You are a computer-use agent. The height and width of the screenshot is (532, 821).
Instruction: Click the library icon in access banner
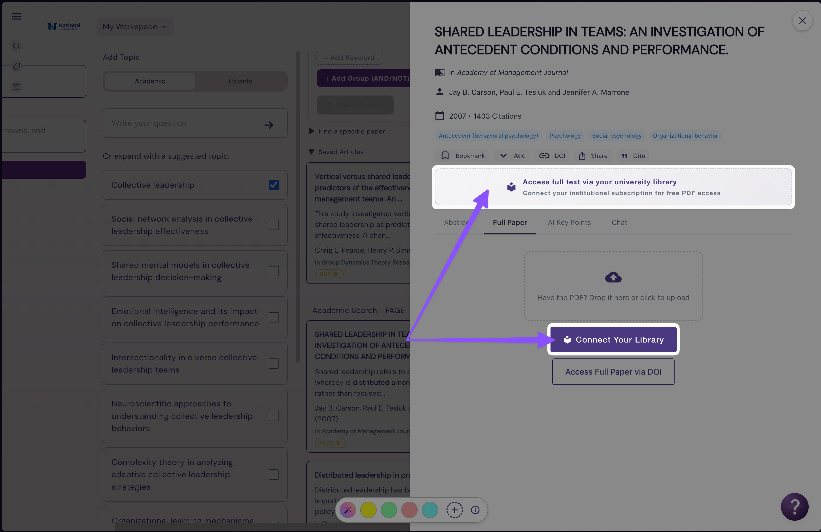[x=511, y=187]
